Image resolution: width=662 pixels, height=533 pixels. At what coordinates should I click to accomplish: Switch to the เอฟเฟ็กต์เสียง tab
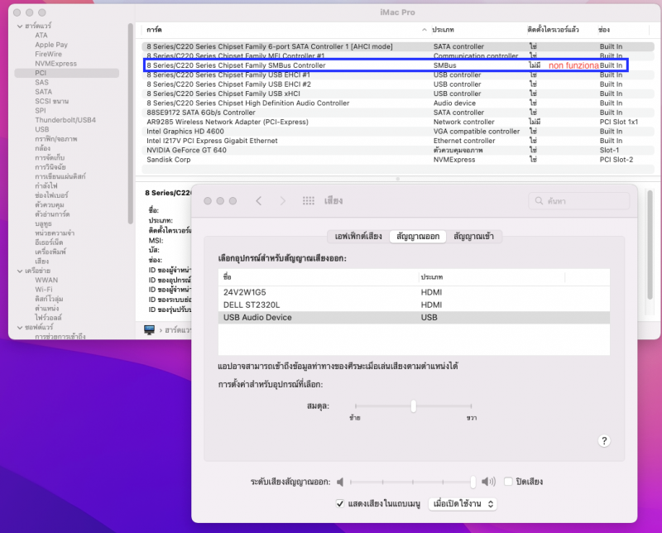pos(356,237)
